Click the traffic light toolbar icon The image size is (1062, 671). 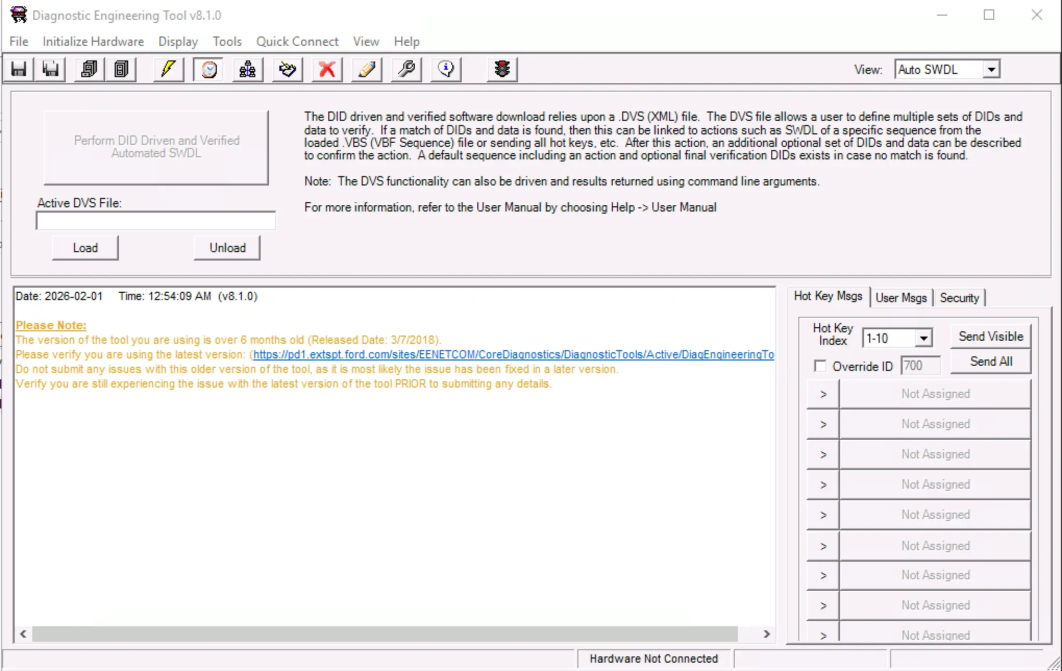point(502,69)
